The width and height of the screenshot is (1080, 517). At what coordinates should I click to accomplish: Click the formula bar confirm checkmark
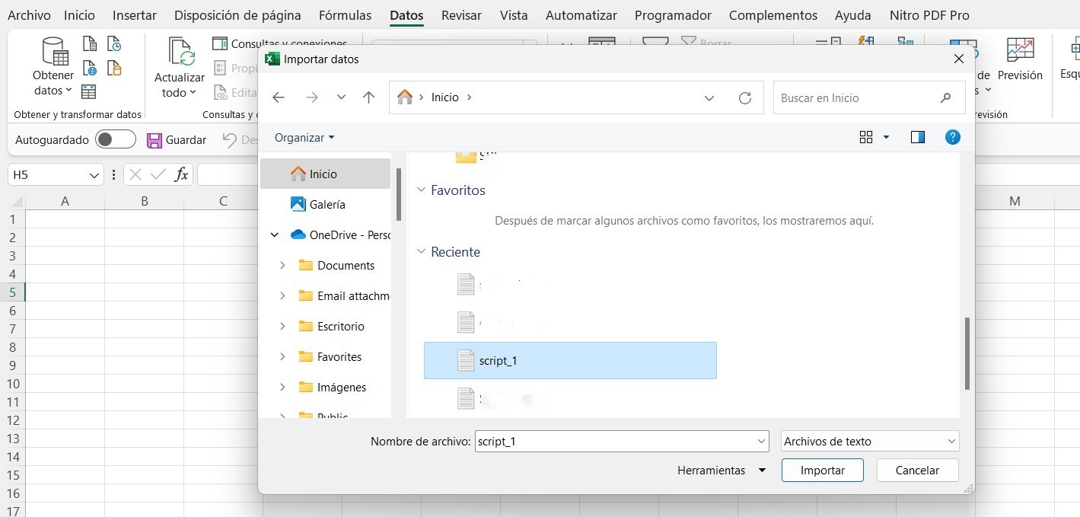pyautogui.click(x=158, y=174)
